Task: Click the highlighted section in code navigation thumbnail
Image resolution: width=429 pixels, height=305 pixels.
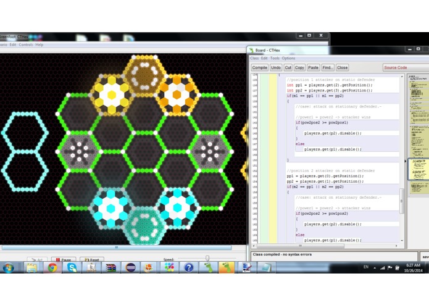Action: click(419, 169)
